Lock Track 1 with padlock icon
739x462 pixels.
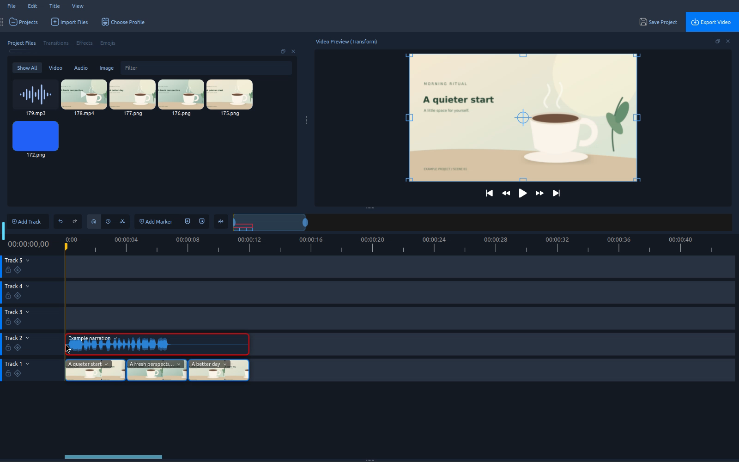coord(8,373)
